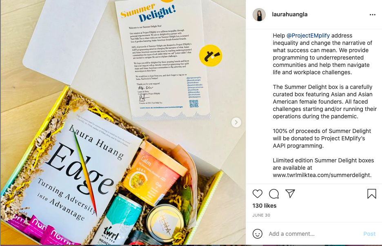
Task: Open the three-dot more options menu
Action: click(x=373, y=15)
